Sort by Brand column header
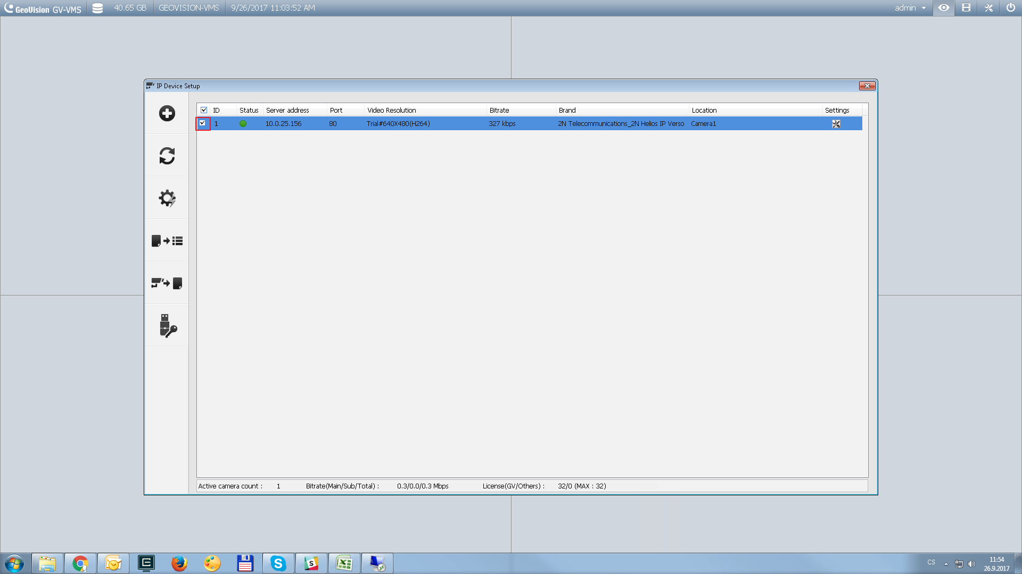The image size is (1022, 574). (x=567, y=110)
